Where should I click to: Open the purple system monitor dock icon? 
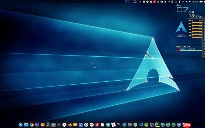pos(37,125)
